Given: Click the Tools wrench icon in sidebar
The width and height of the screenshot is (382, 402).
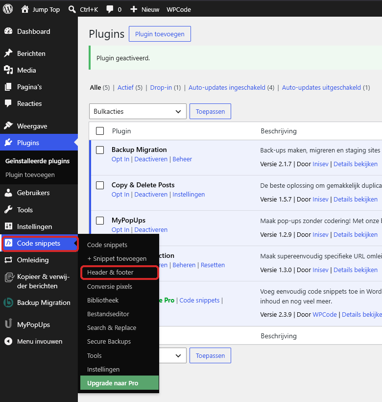Looking at the screenshot, I should [x=8, y=209].
